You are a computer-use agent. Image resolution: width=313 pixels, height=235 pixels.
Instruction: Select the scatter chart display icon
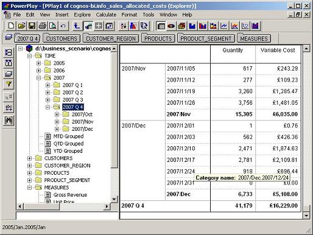245,26
